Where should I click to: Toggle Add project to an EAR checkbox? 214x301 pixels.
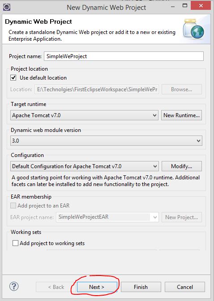click(x=13, y=206)
